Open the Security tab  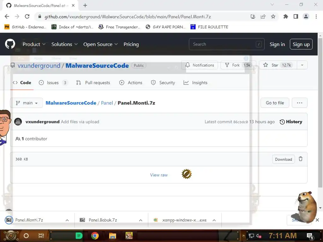click(x=163, y=83)
